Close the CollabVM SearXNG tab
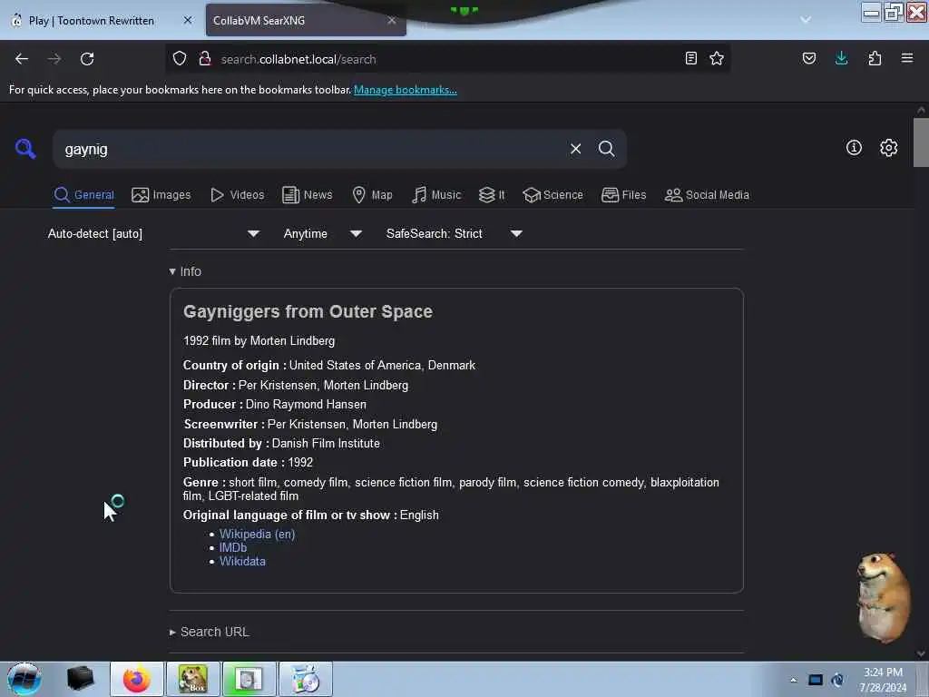 click(x=392, y=20)
